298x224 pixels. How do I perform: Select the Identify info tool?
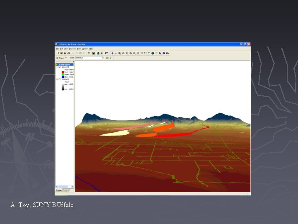163,53
